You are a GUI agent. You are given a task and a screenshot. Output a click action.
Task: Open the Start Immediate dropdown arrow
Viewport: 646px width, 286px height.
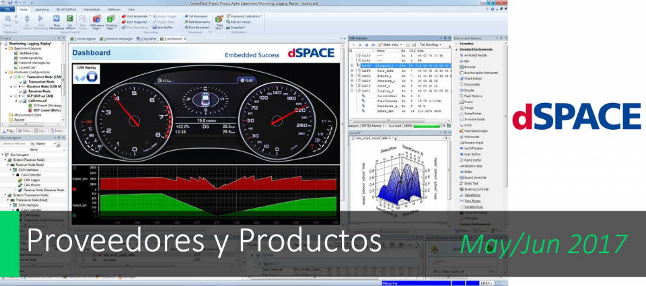[149, 16]
